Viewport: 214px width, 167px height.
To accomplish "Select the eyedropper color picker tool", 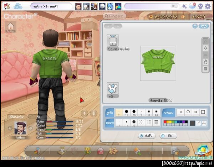I will pos(198,123).
